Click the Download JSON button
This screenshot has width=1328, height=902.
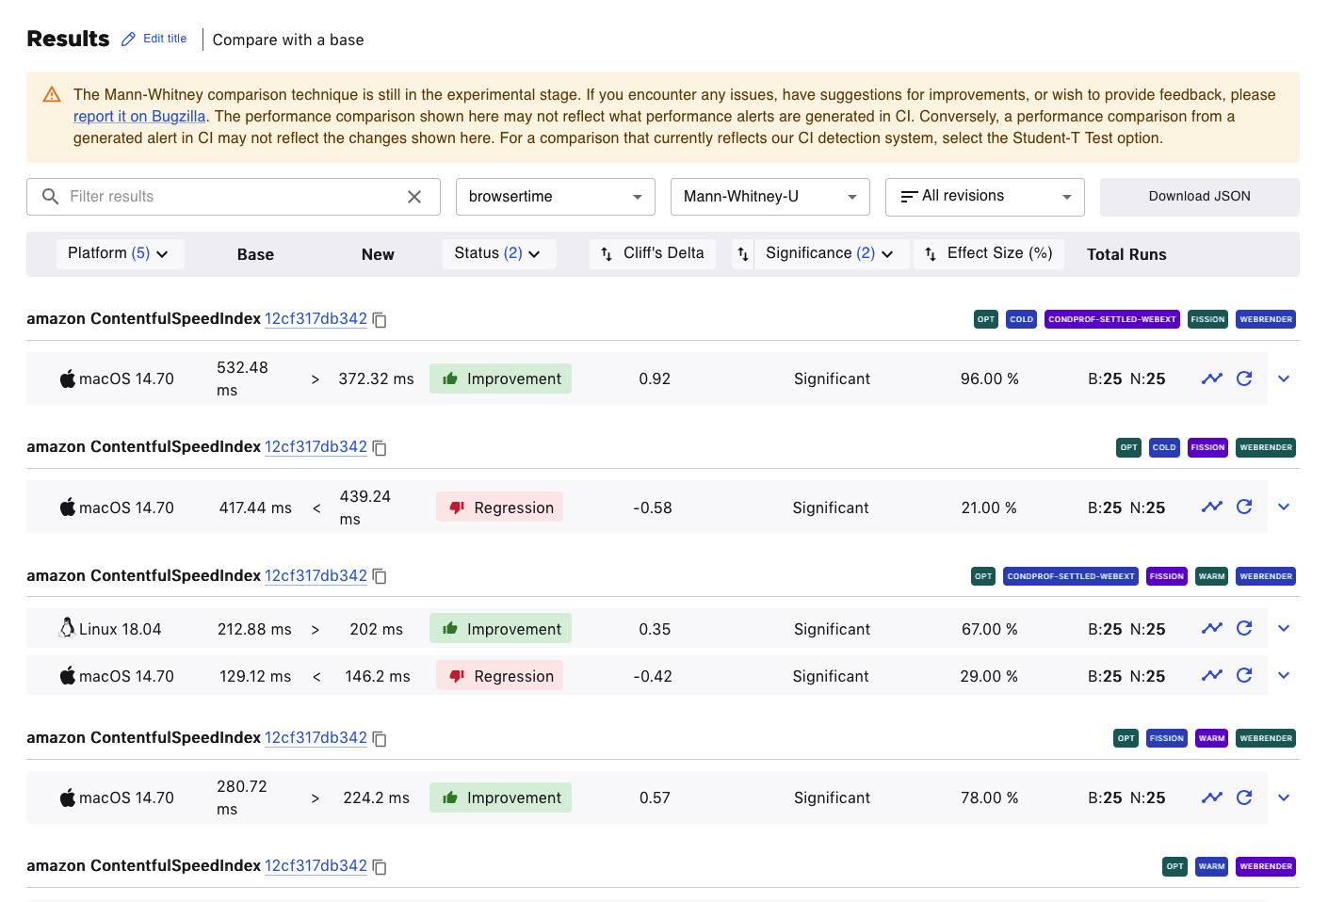[1199, 197]
